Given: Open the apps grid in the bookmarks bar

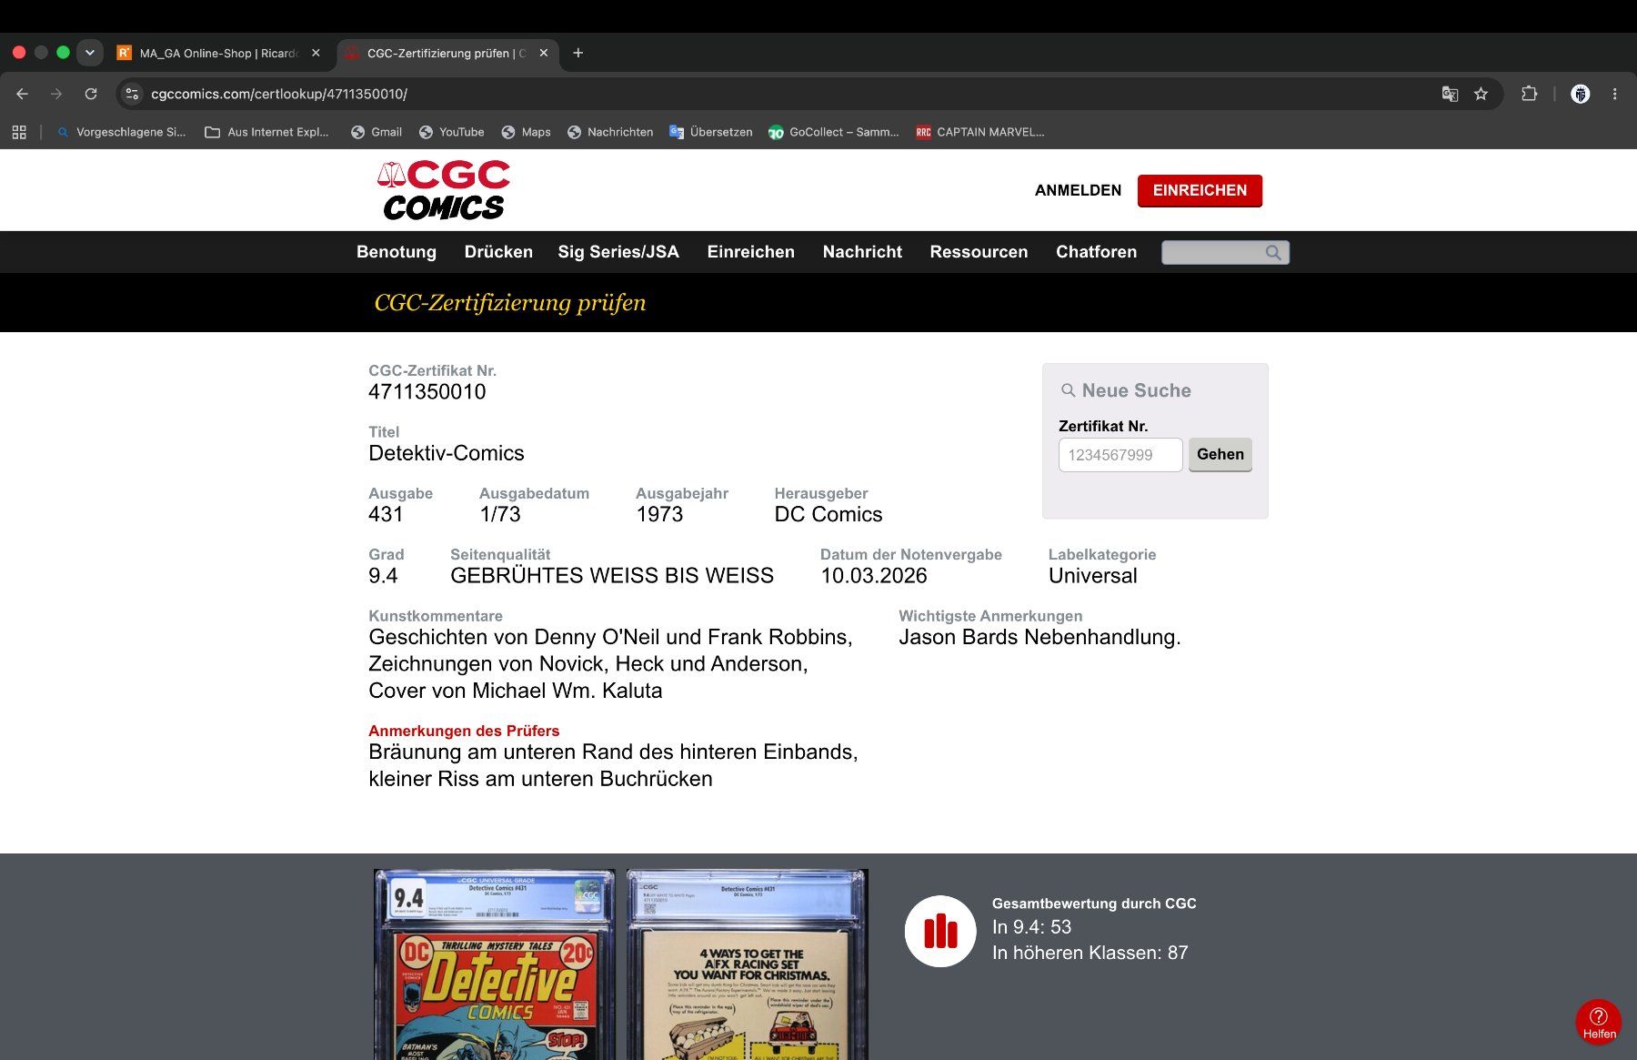Looking at the screenshot, I should [19, 132].
